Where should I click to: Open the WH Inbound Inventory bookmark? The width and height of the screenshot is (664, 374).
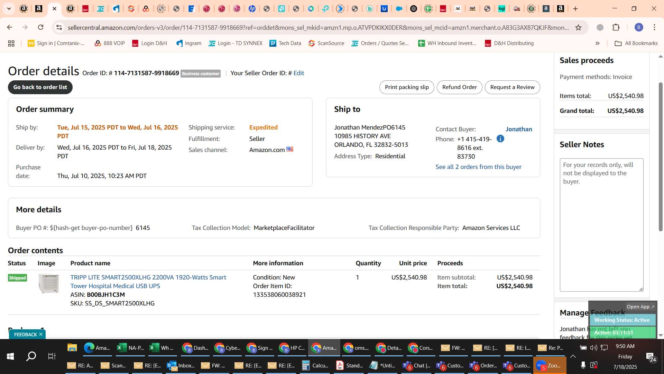tap(447, 43)
